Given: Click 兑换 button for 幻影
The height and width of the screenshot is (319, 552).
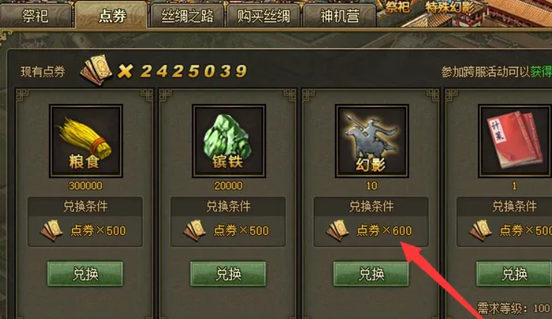Looking at the screenshot, I should pos(371,274).
